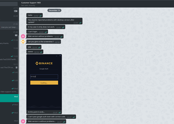Select 'can you give us the screenshot ?' message
Viewport: 174px width, 124px height.
coord(44,42)
